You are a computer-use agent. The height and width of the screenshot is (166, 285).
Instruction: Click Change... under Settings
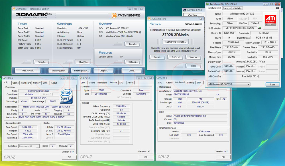coord(83,62)
